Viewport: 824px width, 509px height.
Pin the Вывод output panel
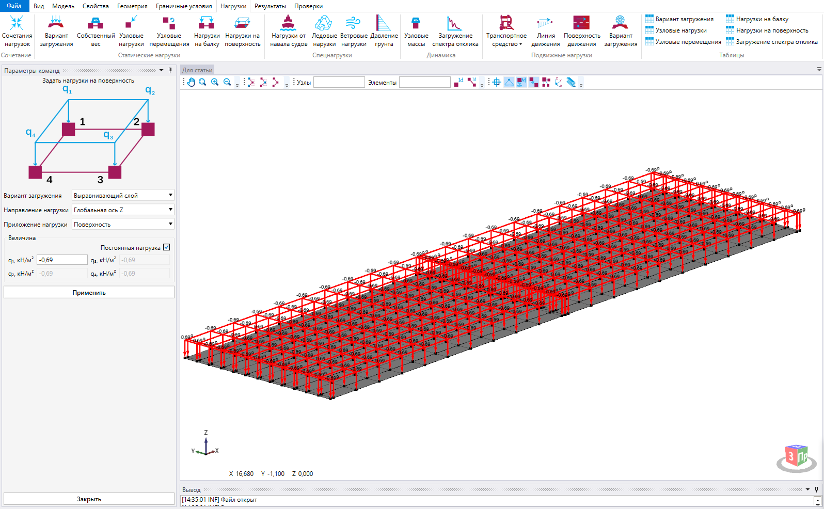[816, 489]
